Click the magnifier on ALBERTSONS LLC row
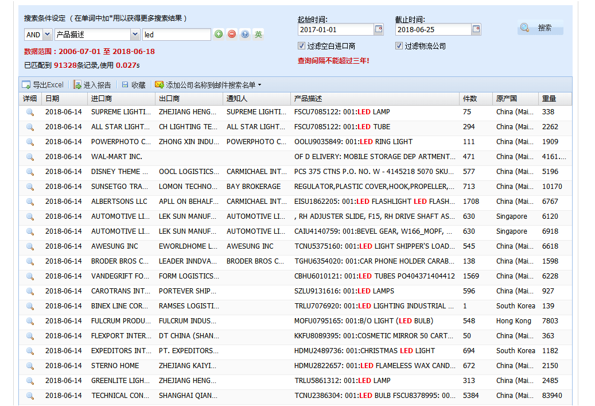Viewport: 595px width, 406px height. click(x=30, y=202)
